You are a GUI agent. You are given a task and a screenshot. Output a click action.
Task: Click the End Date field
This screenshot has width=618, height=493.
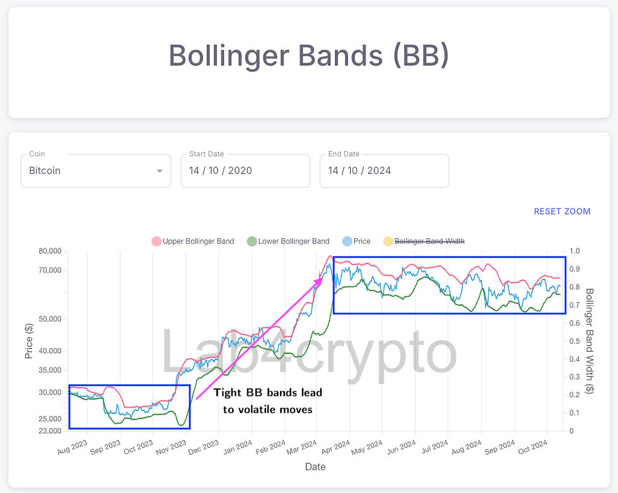click(x=384, y=171)
